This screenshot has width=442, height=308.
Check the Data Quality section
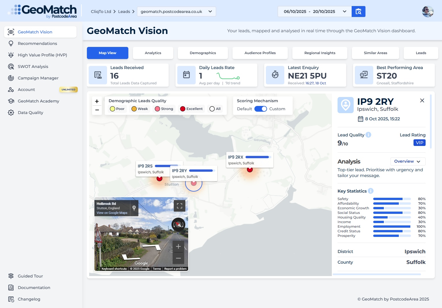coord(11,113)
